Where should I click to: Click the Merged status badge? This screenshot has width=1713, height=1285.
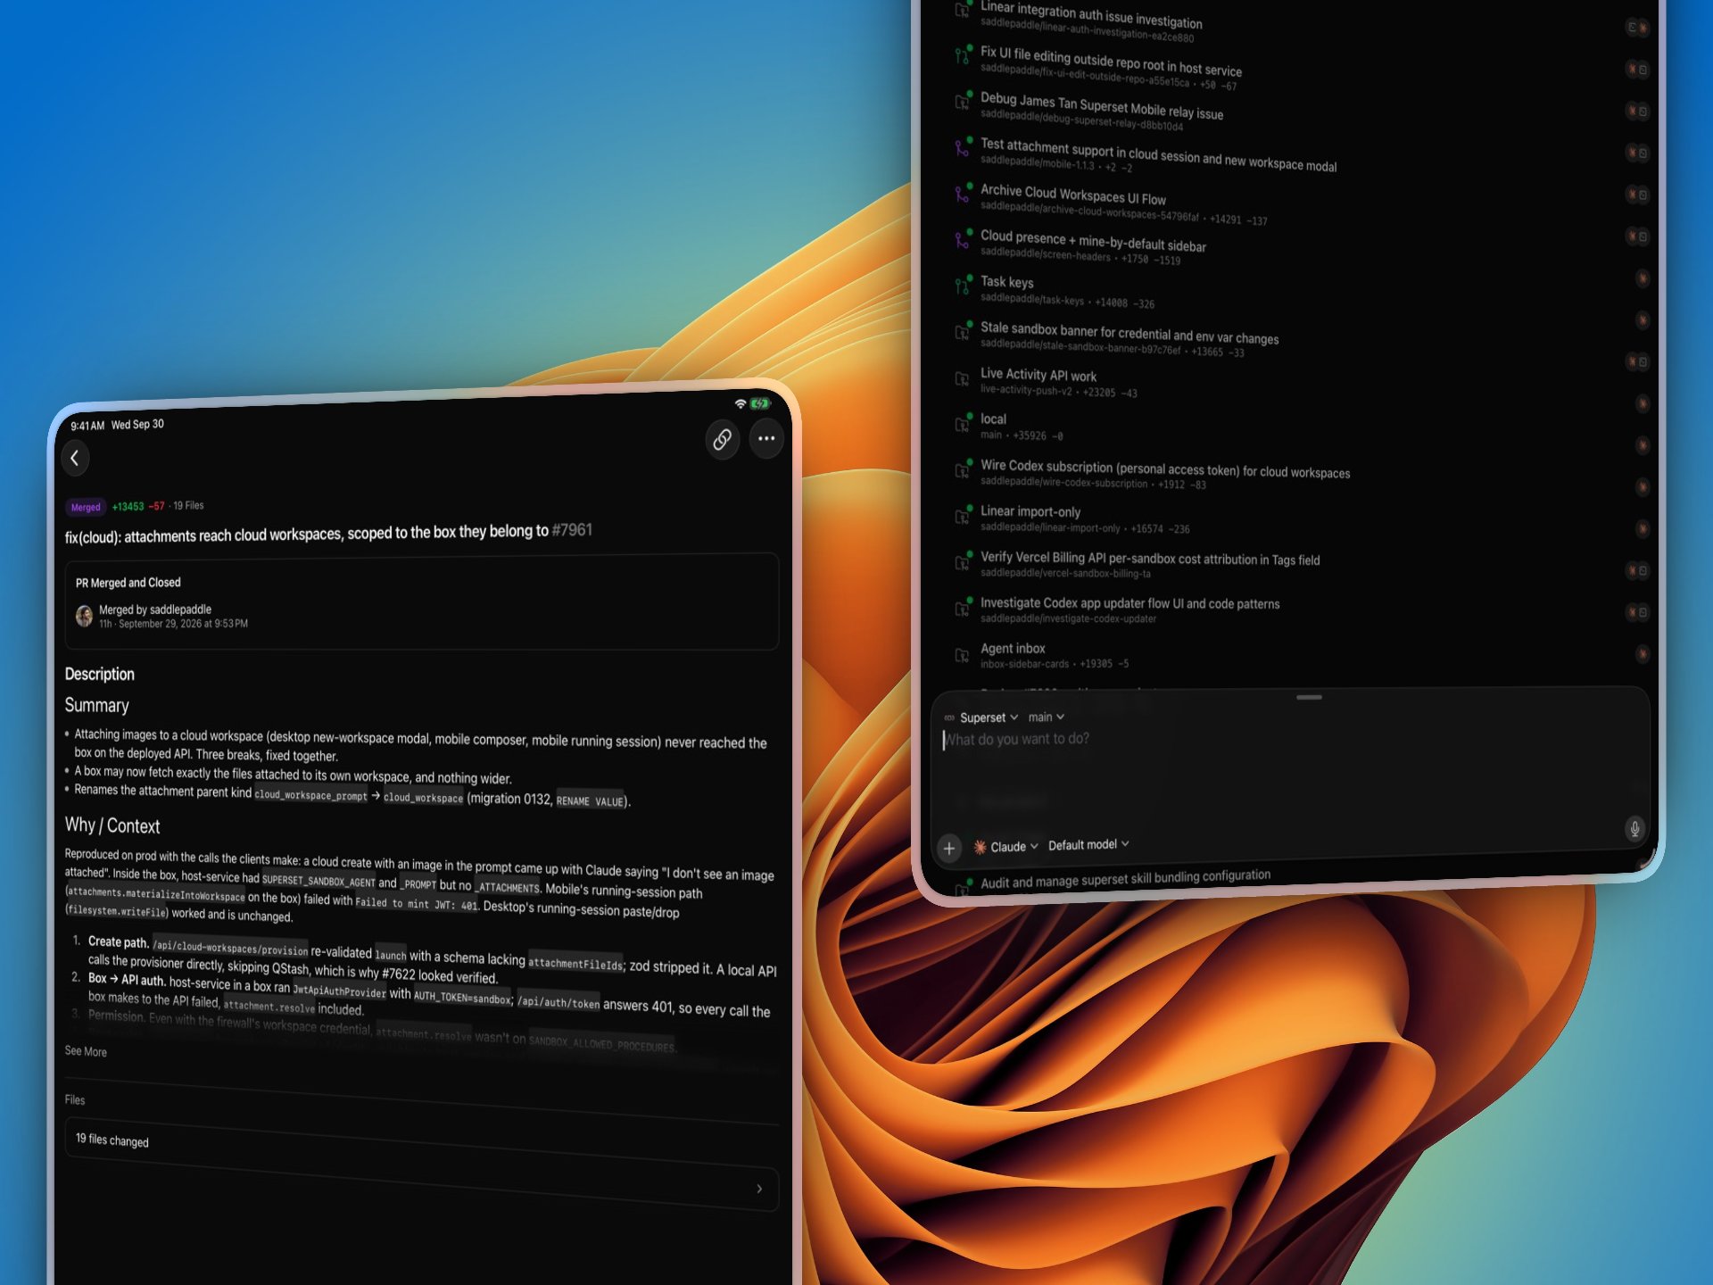(x=86, y=507)
